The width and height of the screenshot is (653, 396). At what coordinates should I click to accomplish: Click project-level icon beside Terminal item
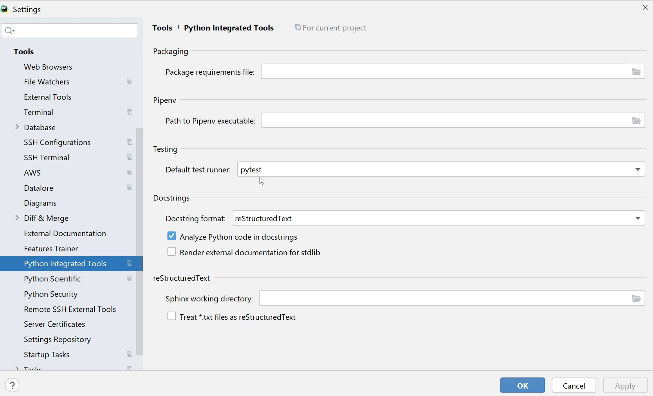tap(129, 112)
